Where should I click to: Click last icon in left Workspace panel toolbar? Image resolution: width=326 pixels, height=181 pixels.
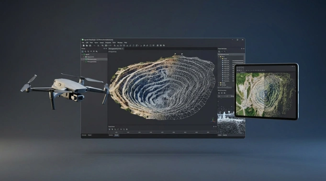pos(97,51)
